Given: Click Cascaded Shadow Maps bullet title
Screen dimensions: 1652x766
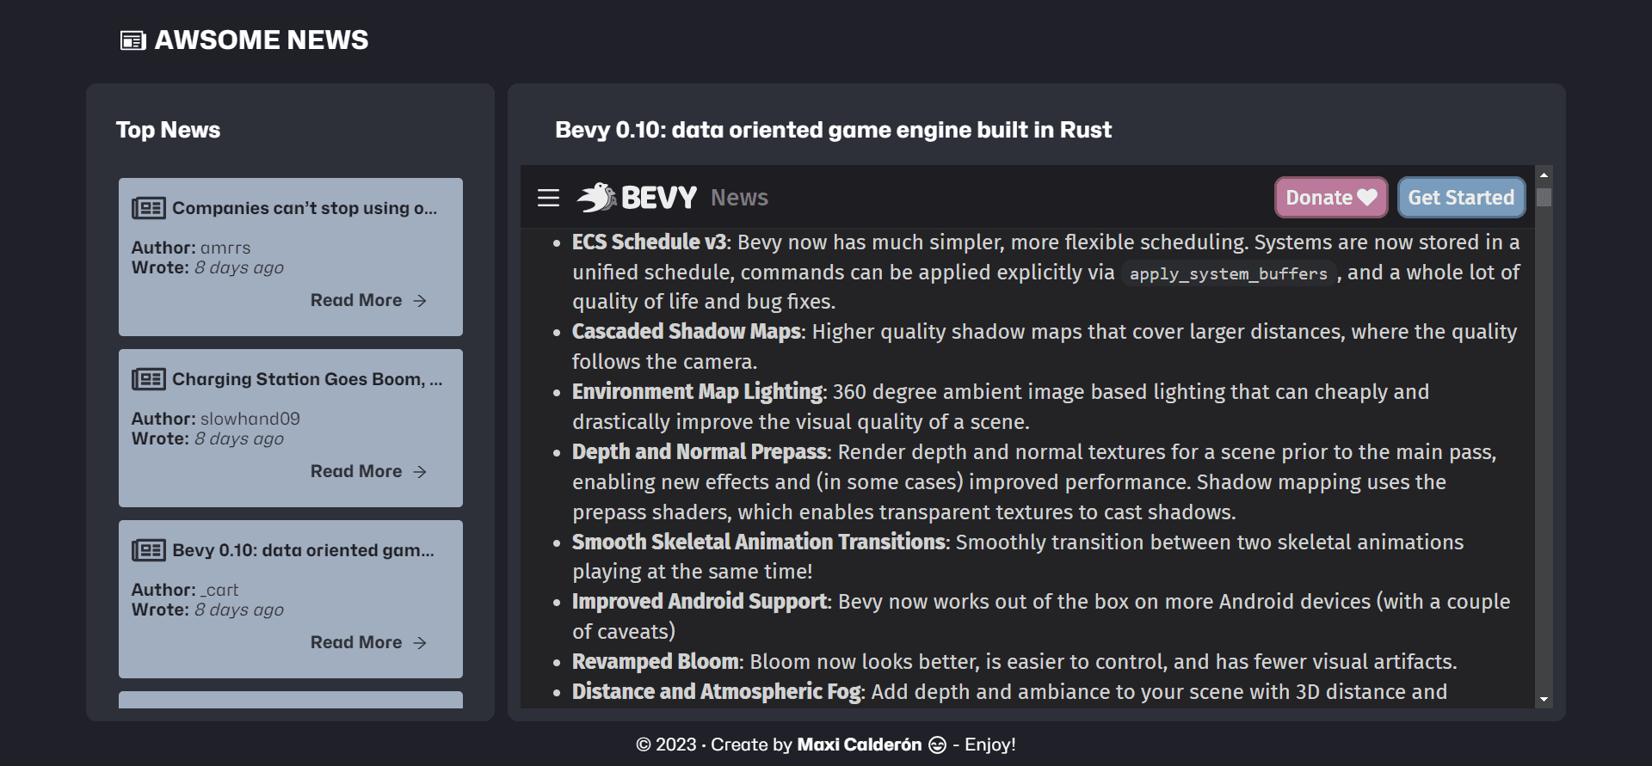Looking at the screenshot, I should click(x=686, y=332).
